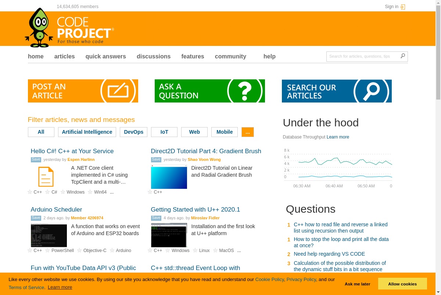Screen dimensions: 441x295
Task: Click the document icon for Hello C#! article
Action: [x=46, y=177]
